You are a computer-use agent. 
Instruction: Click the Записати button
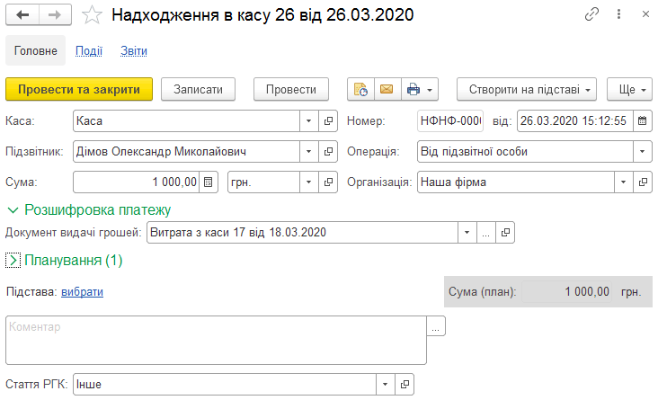pos(198,89)
